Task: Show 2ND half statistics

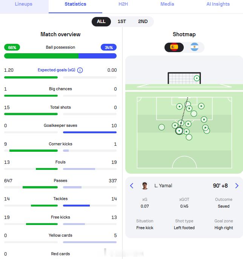Action: [143, 22]
